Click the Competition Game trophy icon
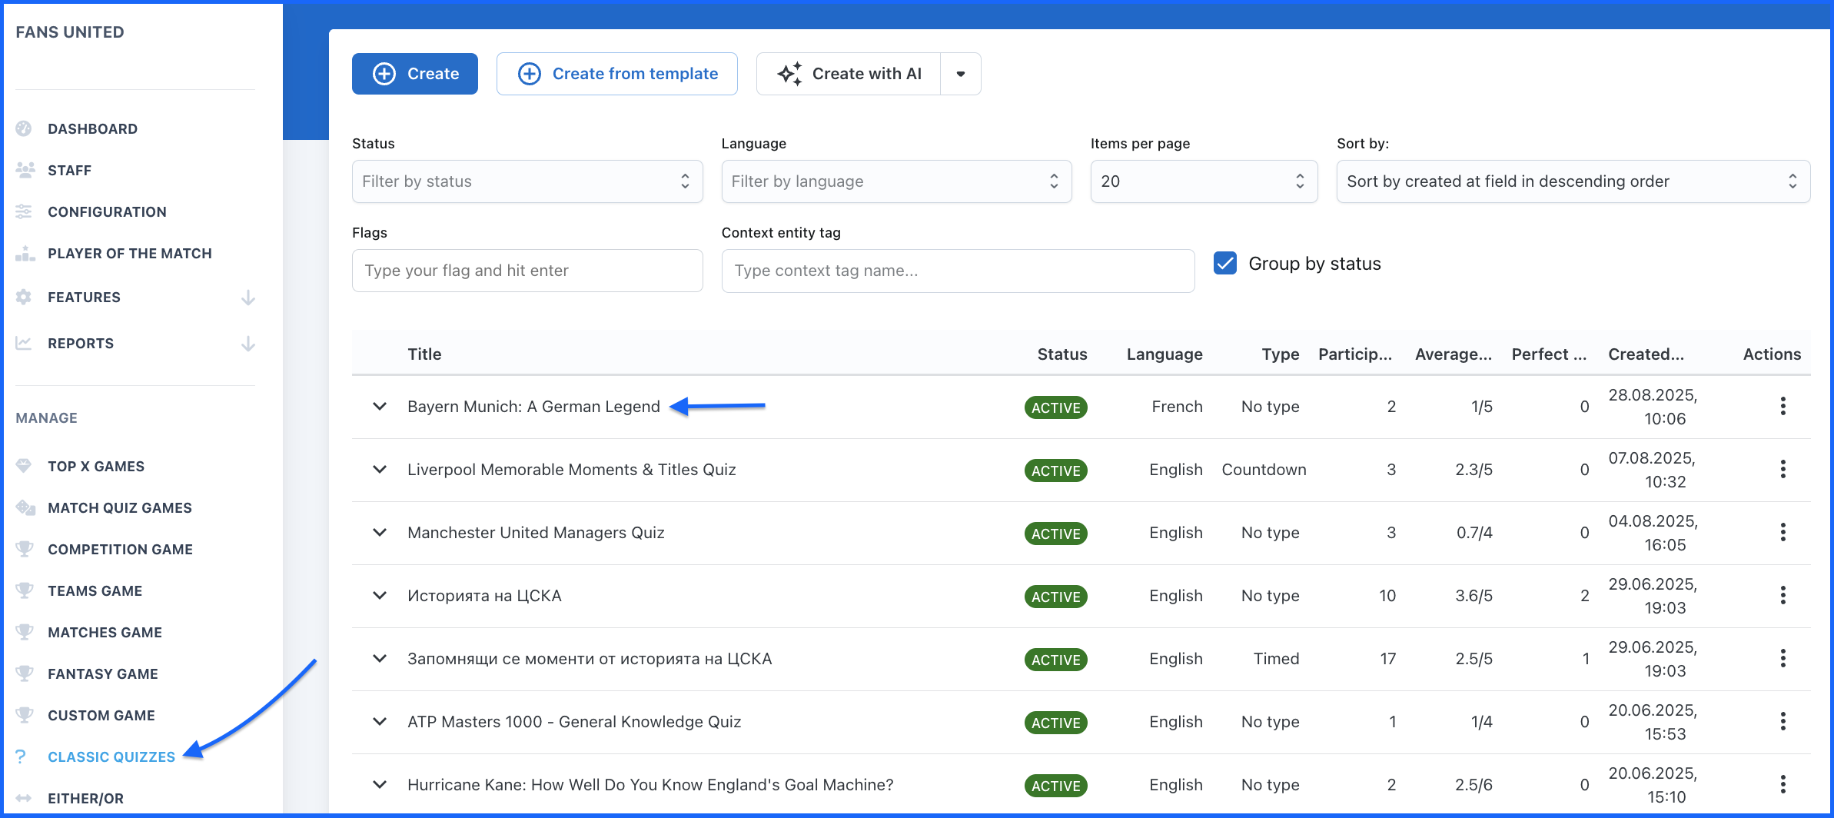Screen dimensions: 1834x818 [25, 549]
